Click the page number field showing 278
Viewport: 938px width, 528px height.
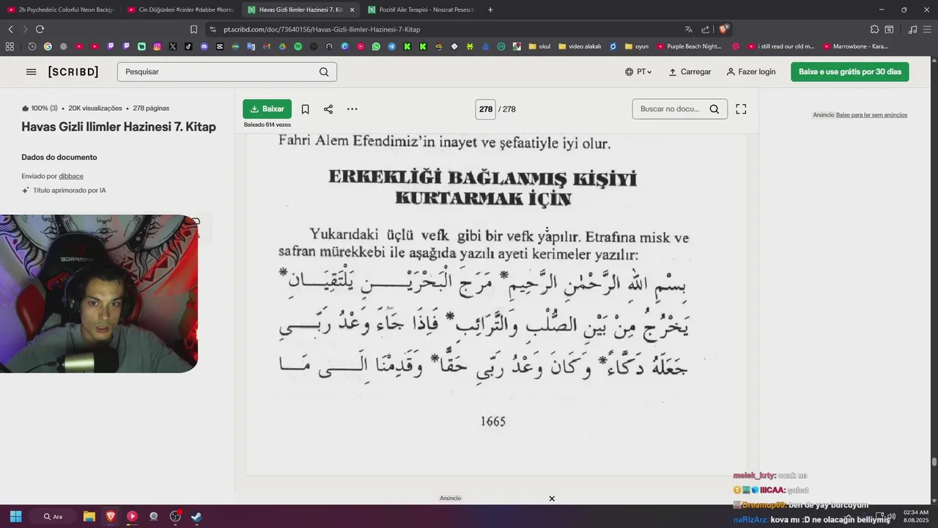pos(485,109)
